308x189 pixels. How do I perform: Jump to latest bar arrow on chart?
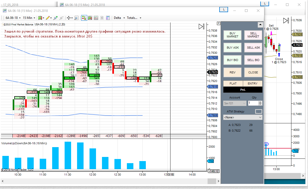(x=201, y=27)
